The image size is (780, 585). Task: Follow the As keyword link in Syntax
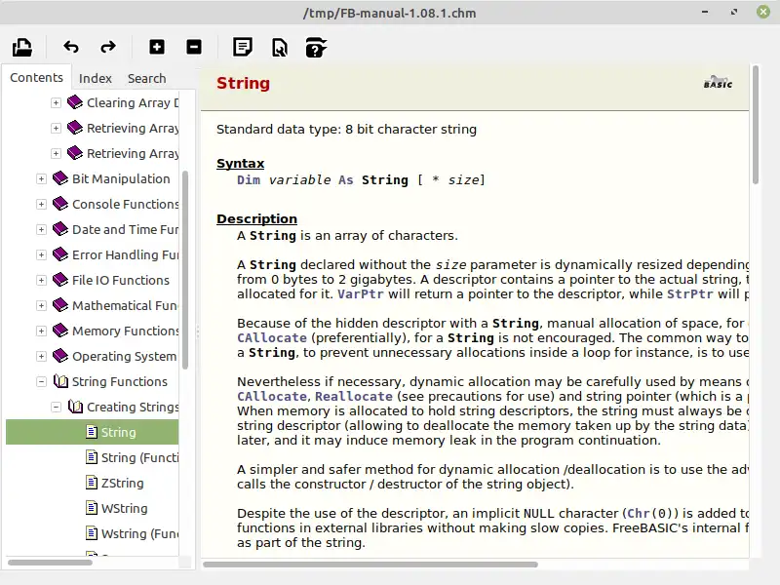346,180
